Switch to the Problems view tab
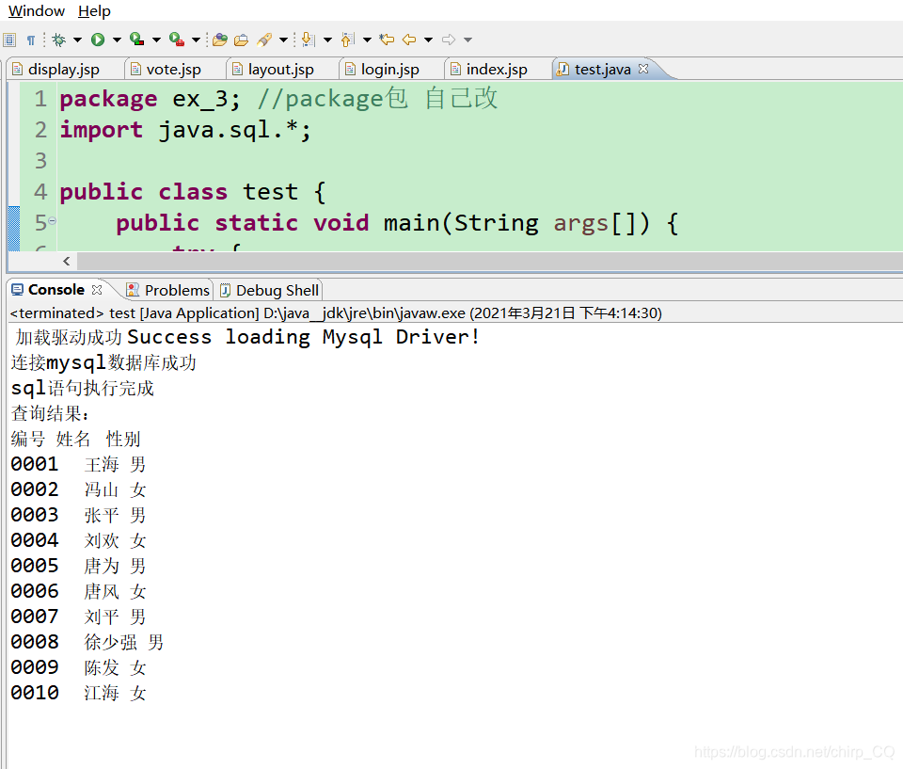 (x=167, y=290)
